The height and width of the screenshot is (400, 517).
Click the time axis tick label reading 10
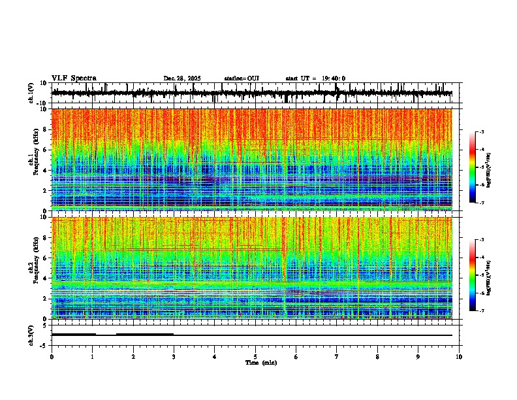click(459, 357)
